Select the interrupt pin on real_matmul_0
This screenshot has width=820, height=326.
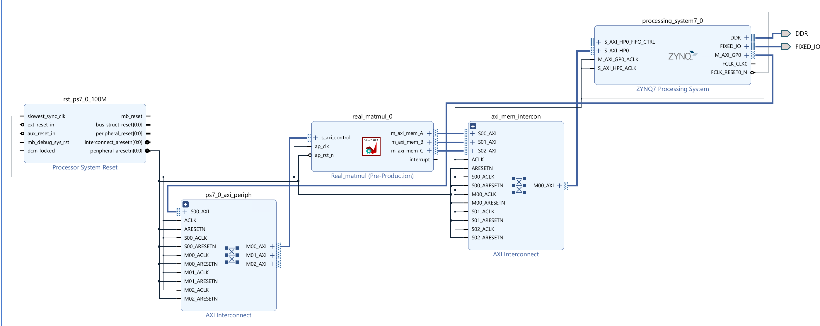420,160
